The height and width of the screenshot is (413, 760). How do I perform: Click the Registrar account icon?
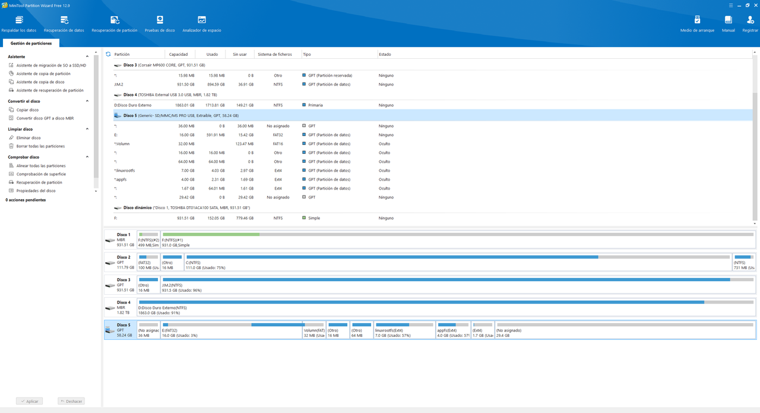pos(750,24)
